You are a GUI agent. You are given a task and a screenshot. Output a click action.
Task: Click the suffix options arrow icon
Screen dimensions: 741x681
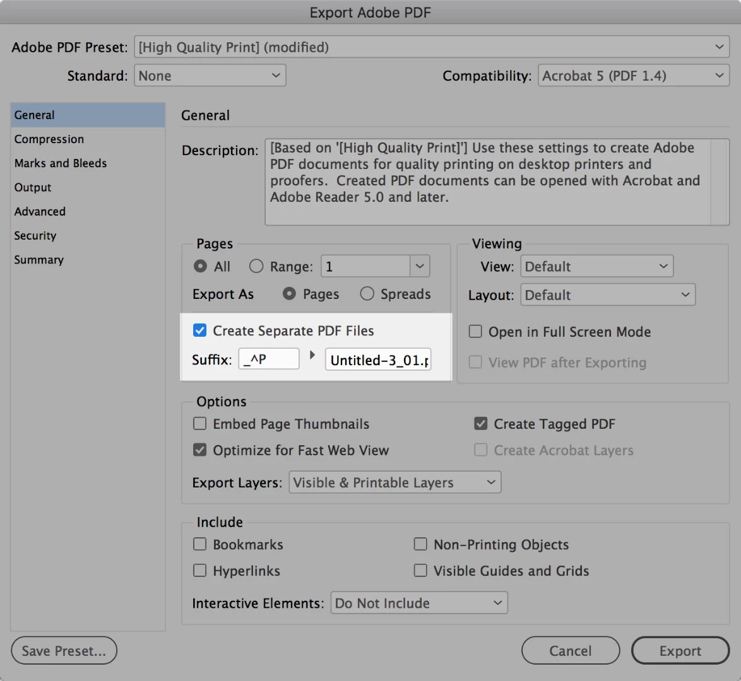pyautogui.click(x=312, y=354)
